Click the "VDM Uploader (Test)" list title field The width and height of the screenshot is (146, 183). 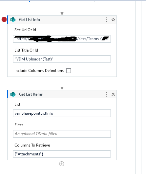[x=62, y=59]
